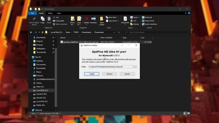219x123 pixels.
Task: Click the Folder path field
Action: (x=111, y=67)
